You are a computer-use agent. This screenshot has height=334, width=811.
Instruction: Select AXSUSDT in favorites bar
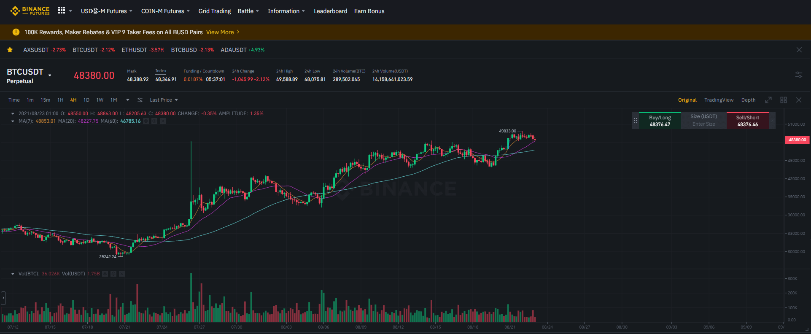pos(45,50)
